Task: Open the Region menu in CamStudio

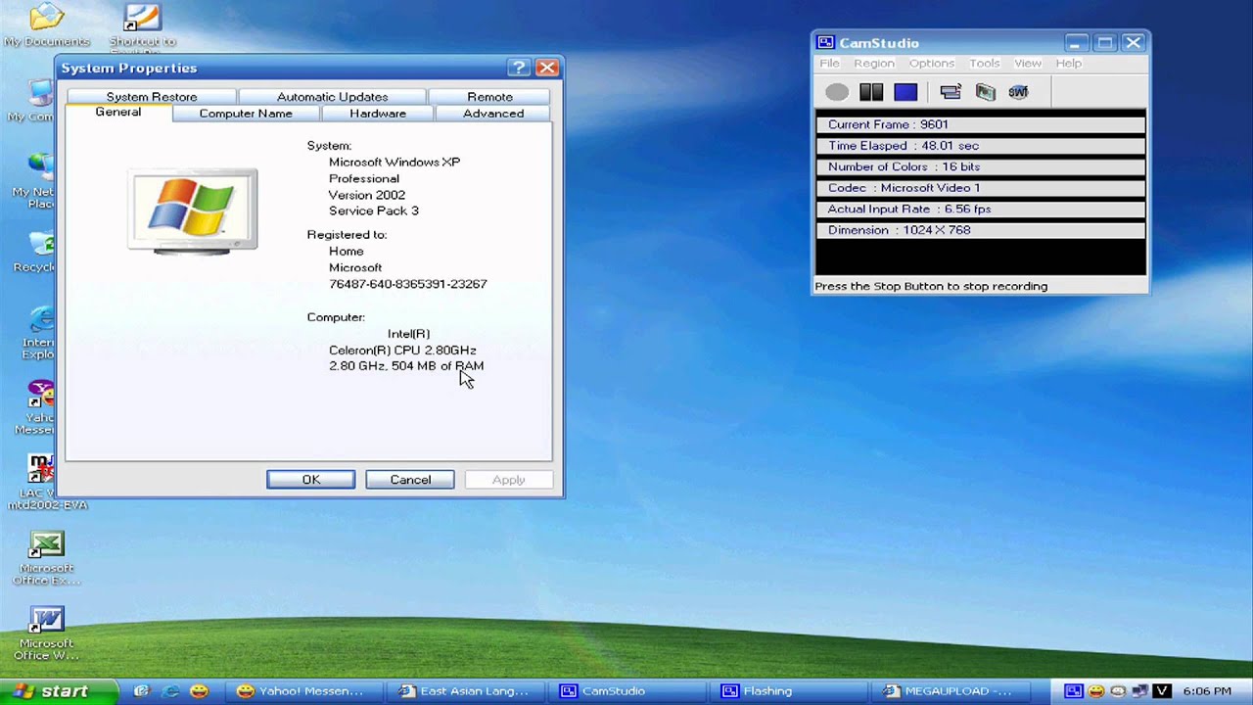Action: point(874,64)
